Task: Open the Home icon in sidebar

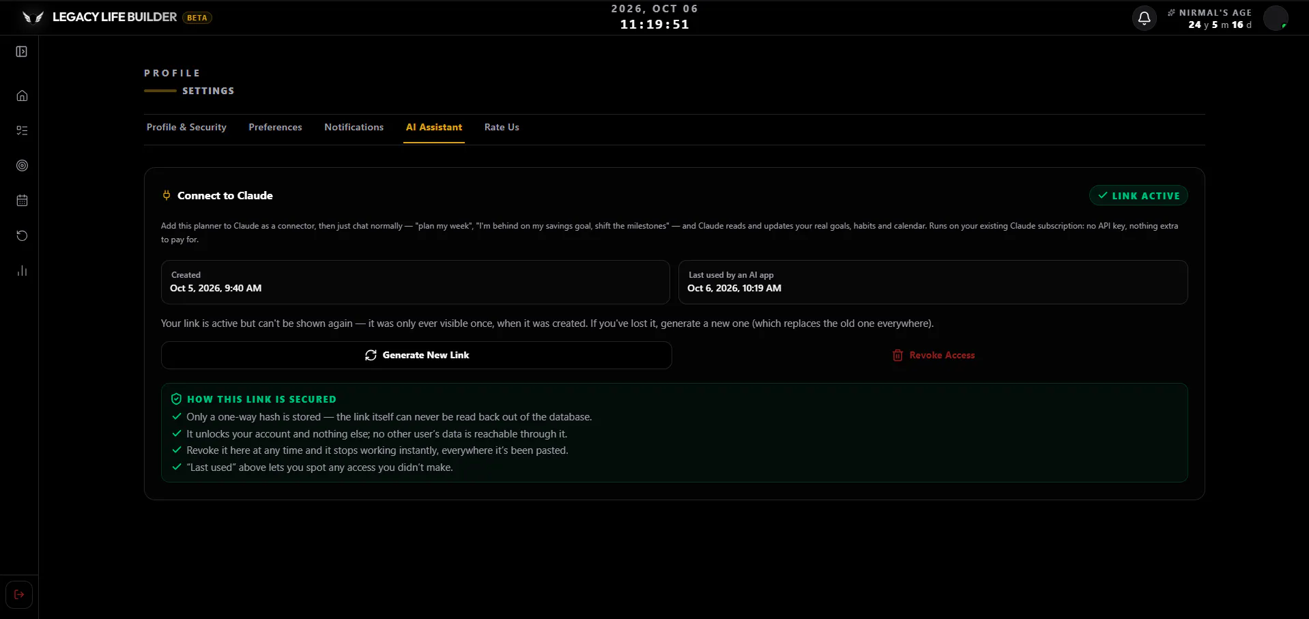Action: 22,96
